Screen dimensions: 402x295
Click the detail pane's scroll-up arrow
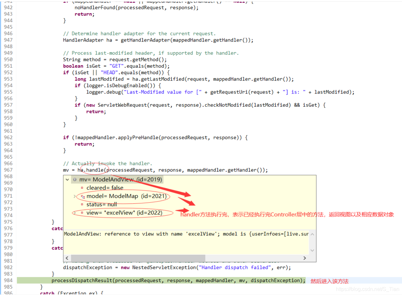tap(312, 234)
